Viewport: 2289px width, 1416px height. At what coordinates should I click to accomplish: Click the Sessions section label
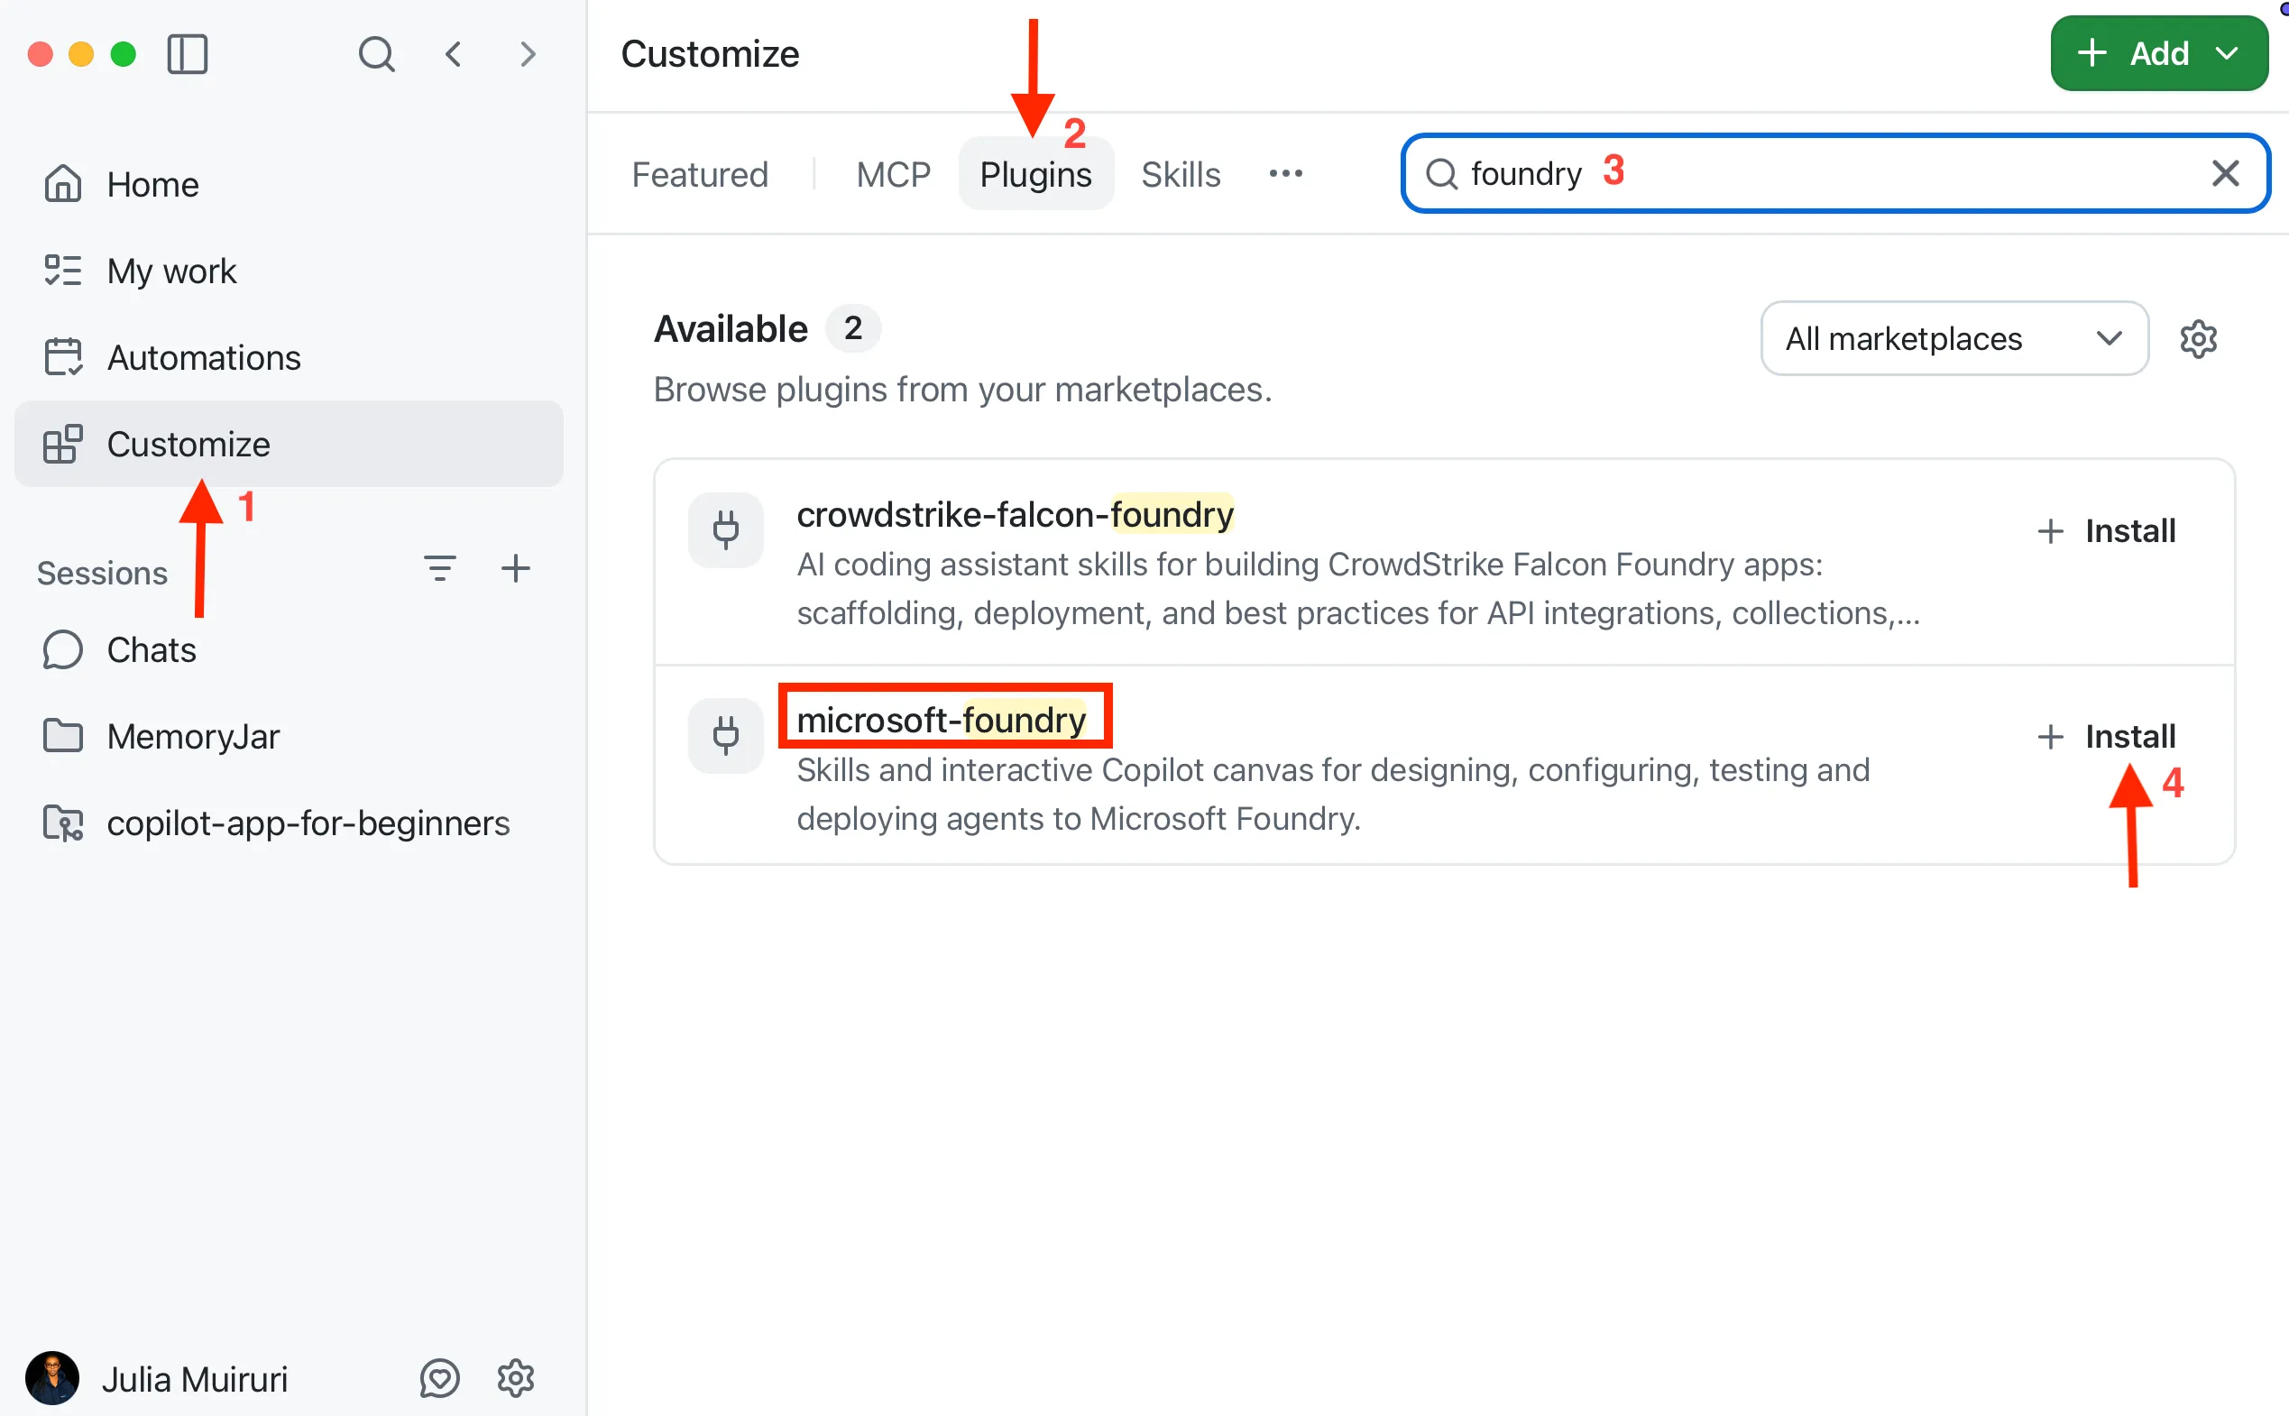102,573
